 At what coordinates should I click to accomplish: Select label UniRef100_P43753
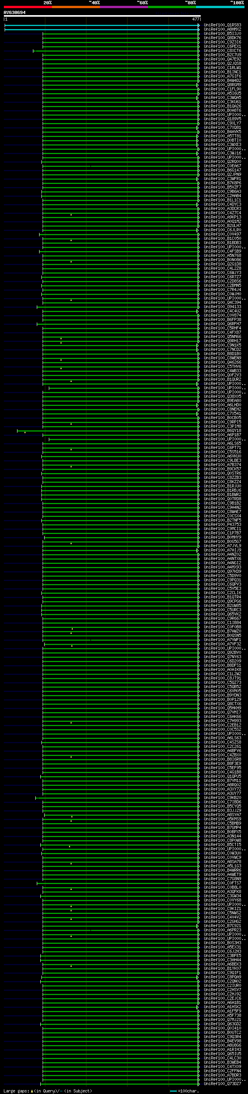[222, 525]
